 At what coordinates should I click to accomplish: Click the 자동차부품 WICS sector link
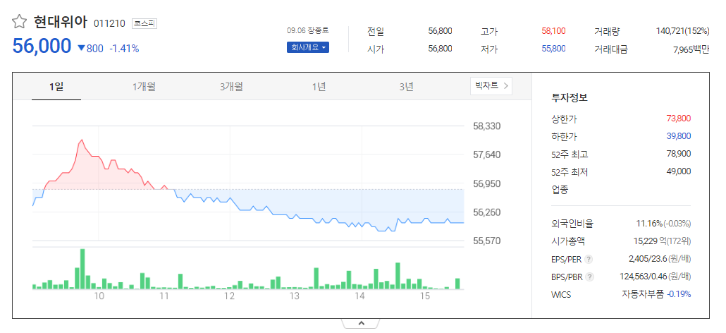tap(643, 294)
